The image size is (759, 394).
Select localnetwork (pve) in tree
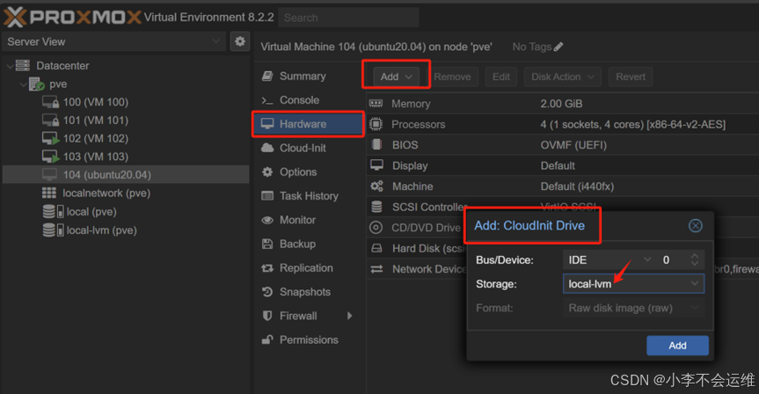point(126,193)
